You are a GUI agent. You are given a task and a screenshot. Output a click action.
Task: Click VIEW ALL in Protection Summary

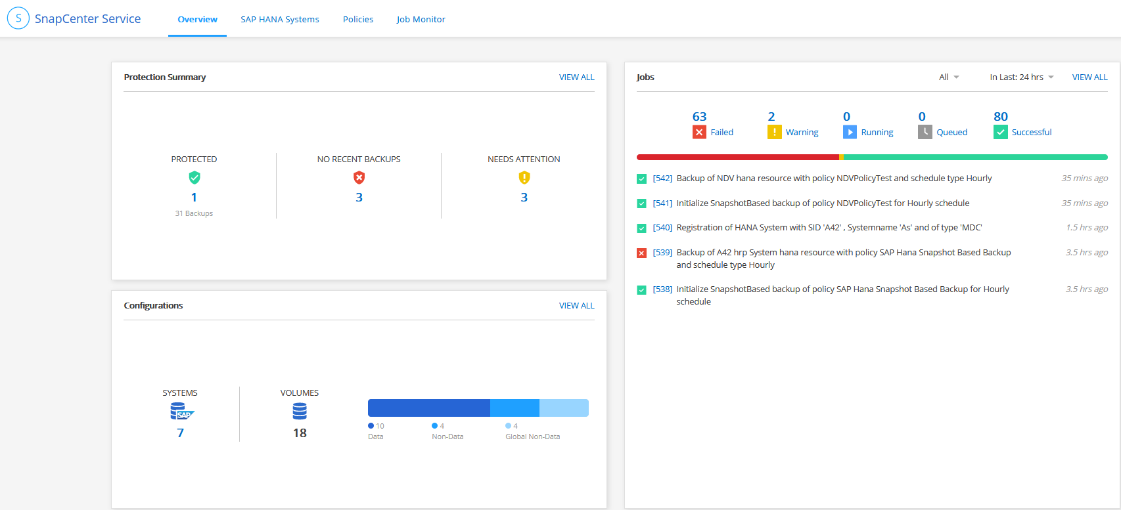coord(576,77)
